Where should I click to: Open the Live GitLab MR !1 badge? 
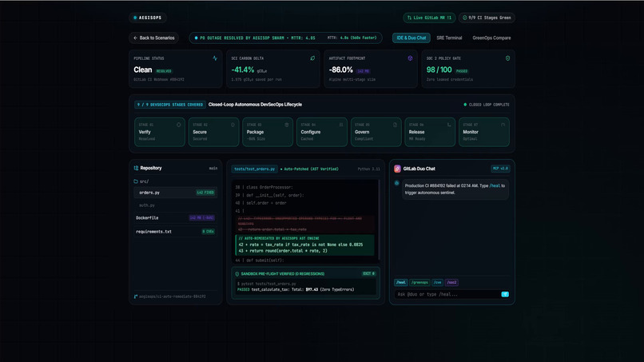click(429, 18)
